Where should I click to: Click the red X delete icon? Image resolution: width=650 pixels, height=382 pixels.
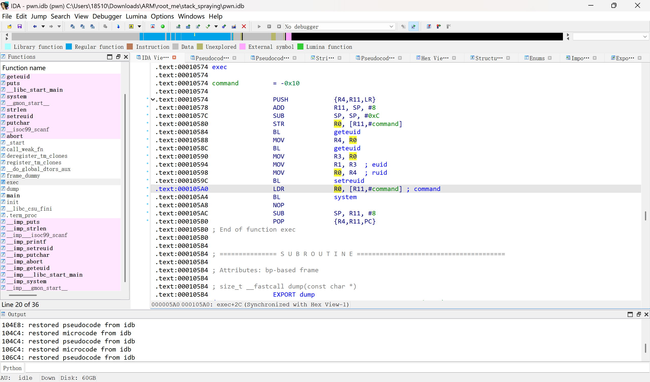pyautogui.click(x=244, y=26)
